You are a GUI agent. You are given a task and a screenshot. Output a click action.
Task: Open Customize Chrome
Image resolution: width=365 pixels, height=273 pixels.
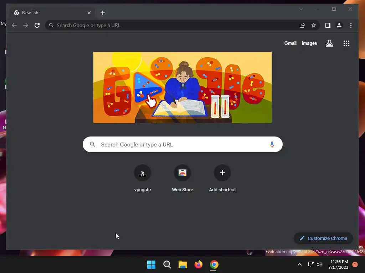point(323,239)
